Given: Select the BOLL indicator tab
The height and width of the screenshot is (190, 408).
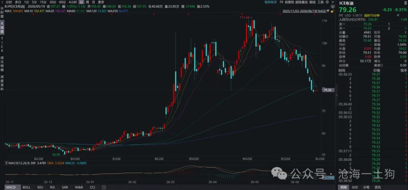Looking at the screenshot, I should point(27,187).
